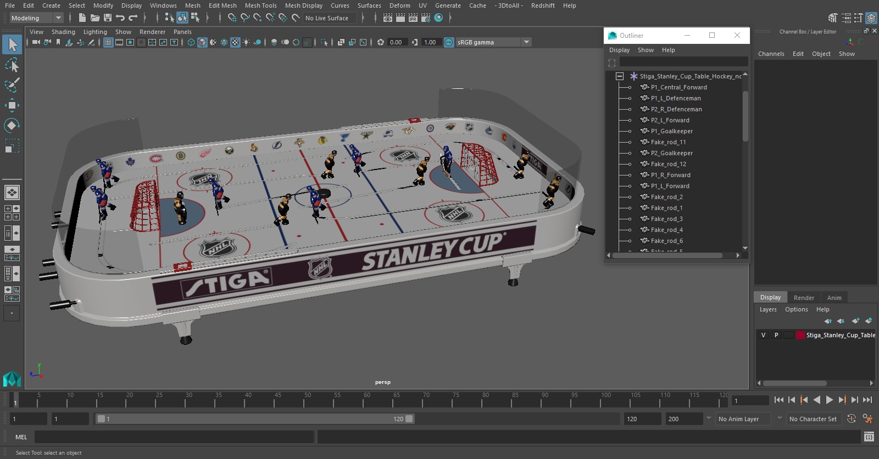Open the Mesh Tools menu

click(260, 5)
